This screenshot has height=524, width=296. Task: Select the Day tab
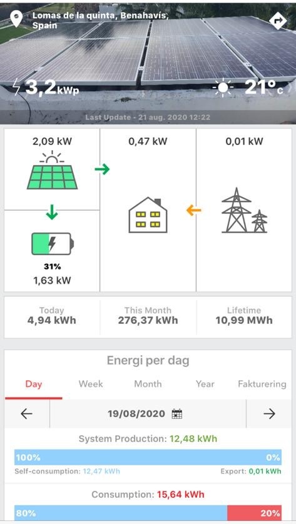coord(33,384)
